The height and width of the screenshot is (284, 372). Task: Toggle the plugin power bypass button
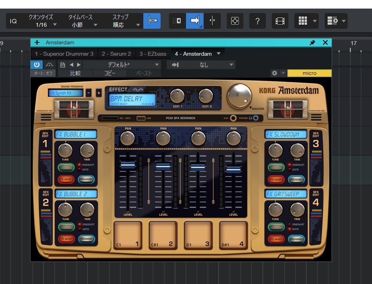(37, 65)
